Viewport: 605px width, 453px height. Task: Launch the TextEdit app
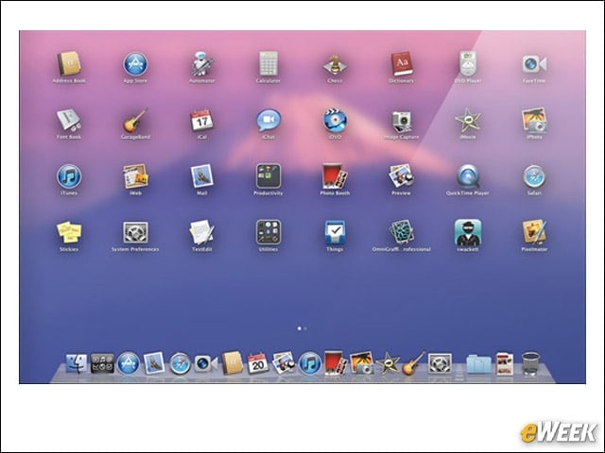[x=202, y=232]
